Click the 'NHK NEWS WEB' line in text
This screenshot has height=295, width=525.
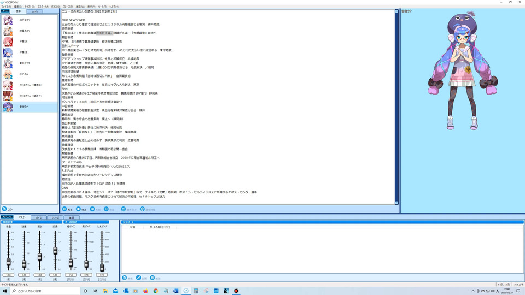73,20
